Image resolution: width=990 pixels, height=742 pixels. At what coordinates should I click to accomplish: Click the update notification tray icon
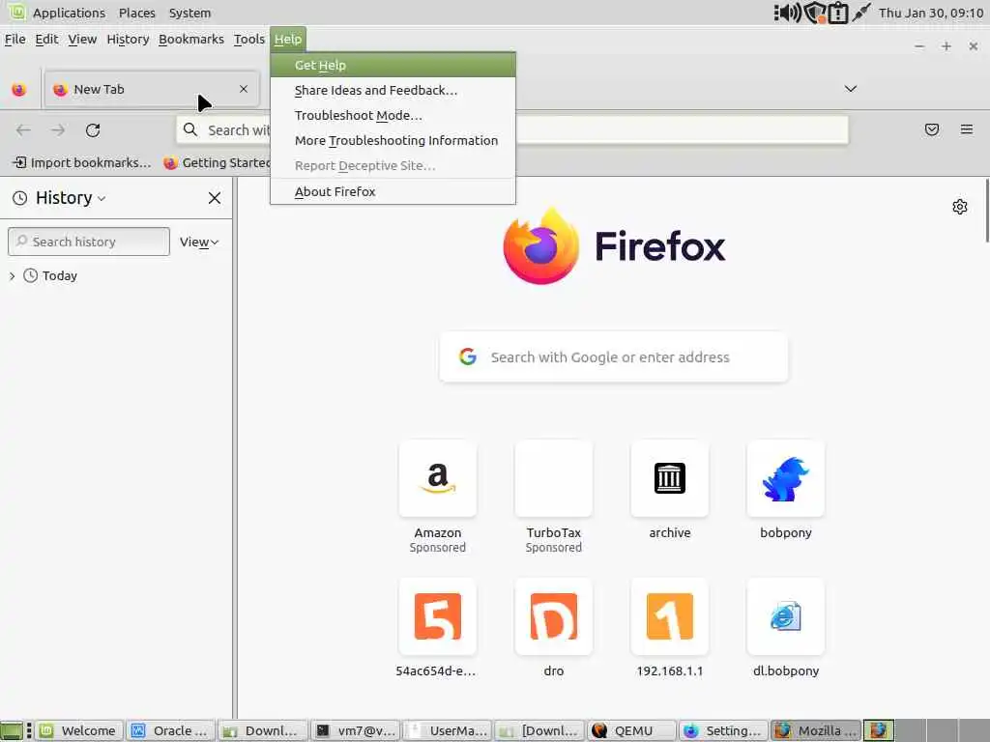pyautogui.click(x=838, y=13)
